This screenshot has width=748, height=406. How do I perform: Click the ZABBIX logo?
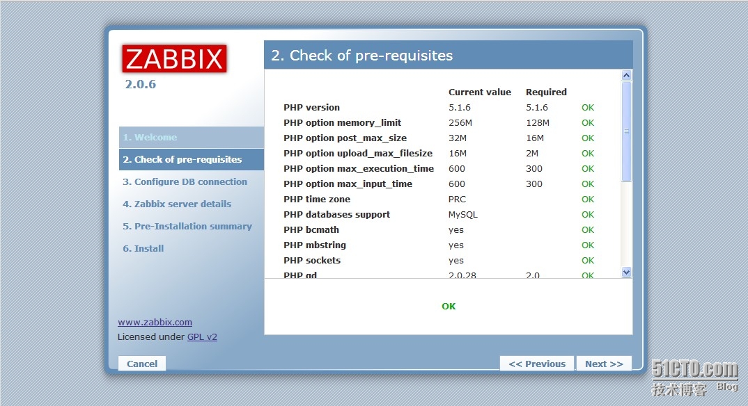click(175, 59)
